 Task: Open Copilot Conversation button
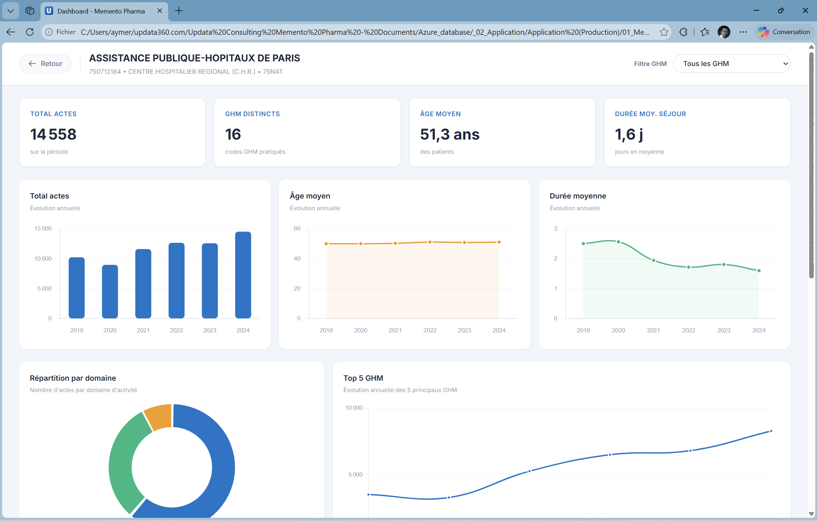[x=784, y=32]
